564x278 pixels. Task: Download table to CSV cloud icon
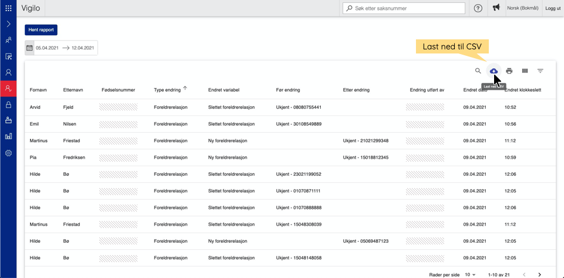pyautogui.click(x=494, y=71)
